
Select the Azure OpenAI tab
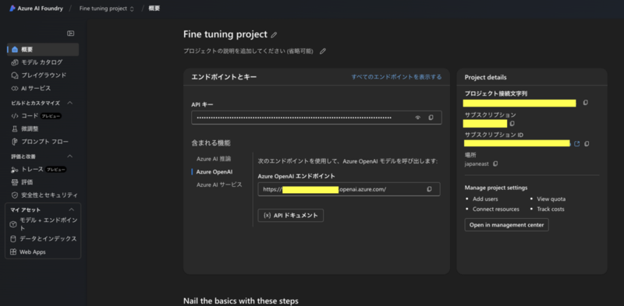click(214, 171)
